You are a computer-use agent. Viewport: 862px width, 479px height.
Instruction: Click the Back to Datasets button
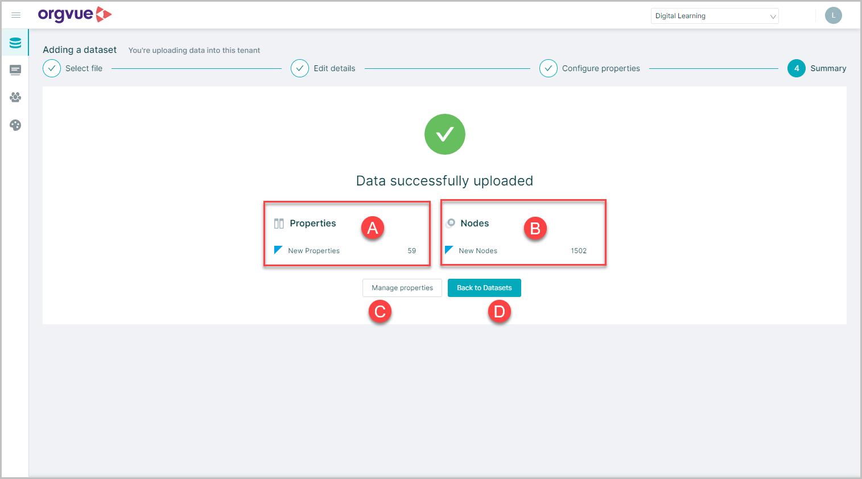pyautogui.click(x=484, y=288)
